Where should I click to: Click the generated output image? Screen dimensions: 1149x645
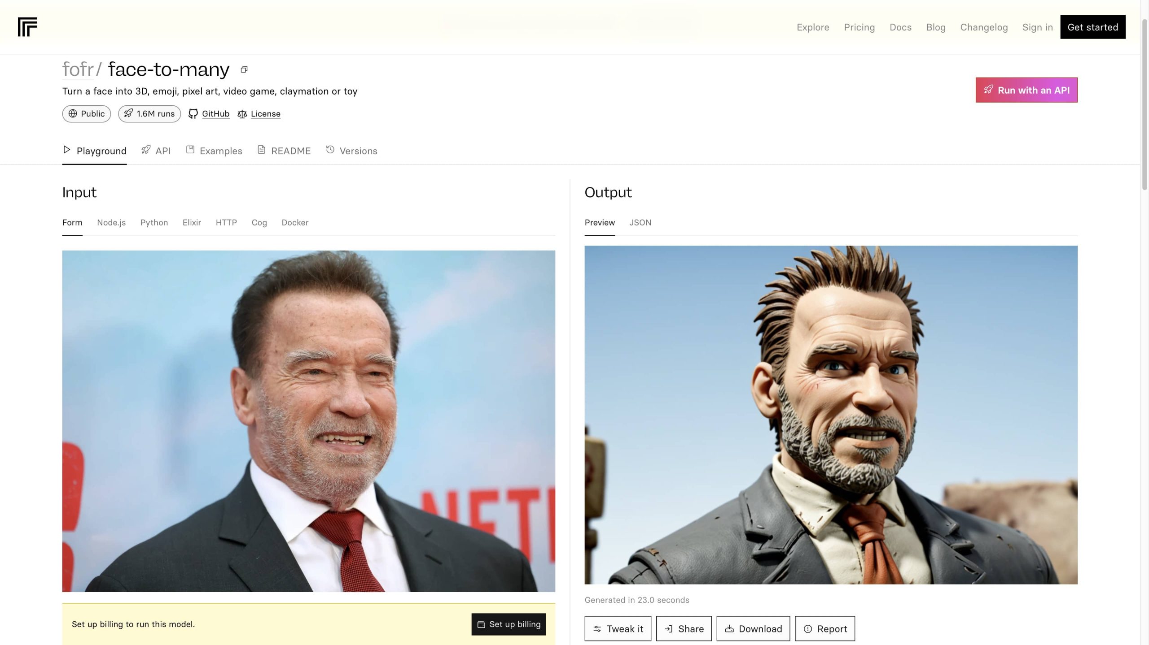click(x=830, y=415)
